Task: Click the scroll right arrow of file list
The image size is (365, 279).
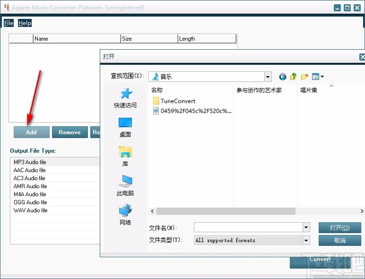Action: pyautogui.click(x=362, y=211)
